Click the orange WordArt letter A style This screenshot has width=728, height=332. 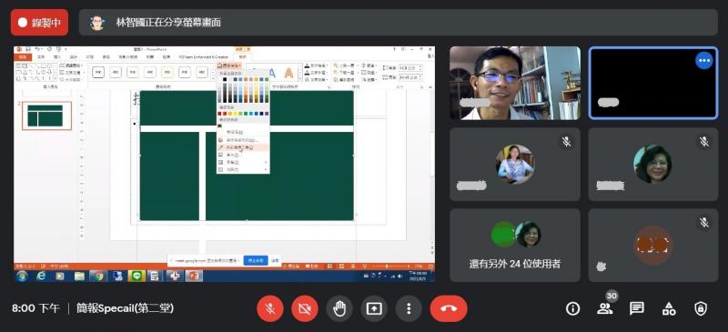288,73
